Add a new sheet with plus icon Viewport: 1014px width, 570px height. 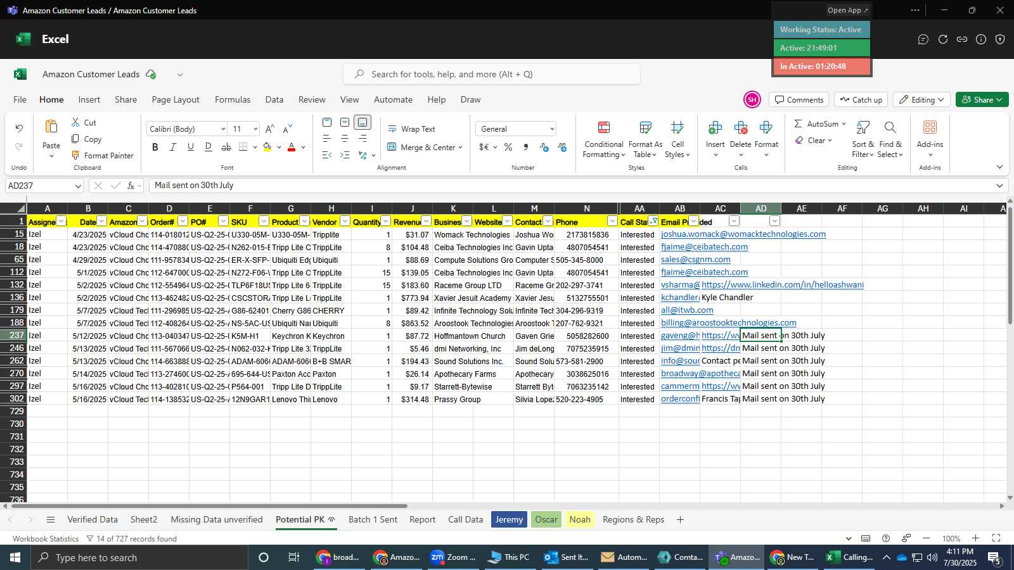click(680, 519)
